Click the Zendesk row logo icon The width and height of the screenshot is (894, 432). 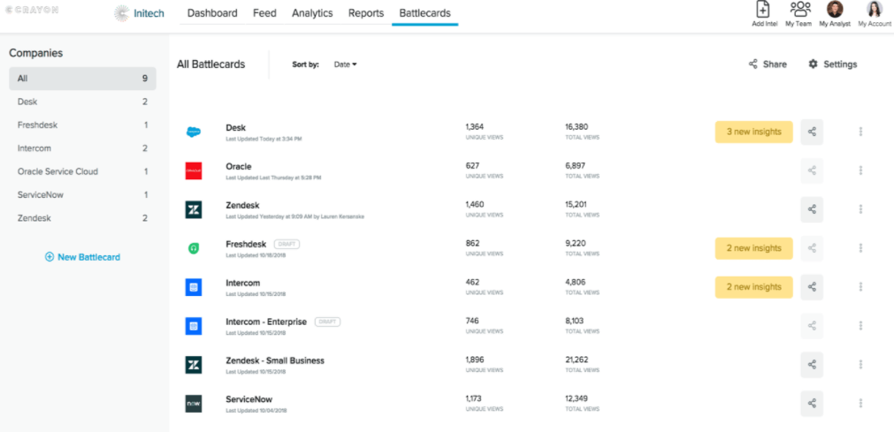point(194,209)
